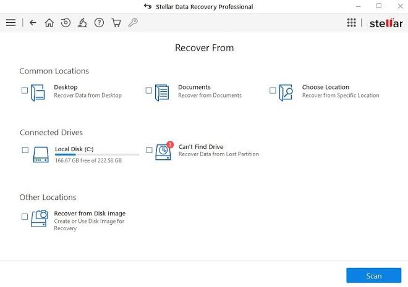This screenshot has width=408, height=287.
Task: Check the Can't Find Drive checkbox
Action: coord(149,150)
